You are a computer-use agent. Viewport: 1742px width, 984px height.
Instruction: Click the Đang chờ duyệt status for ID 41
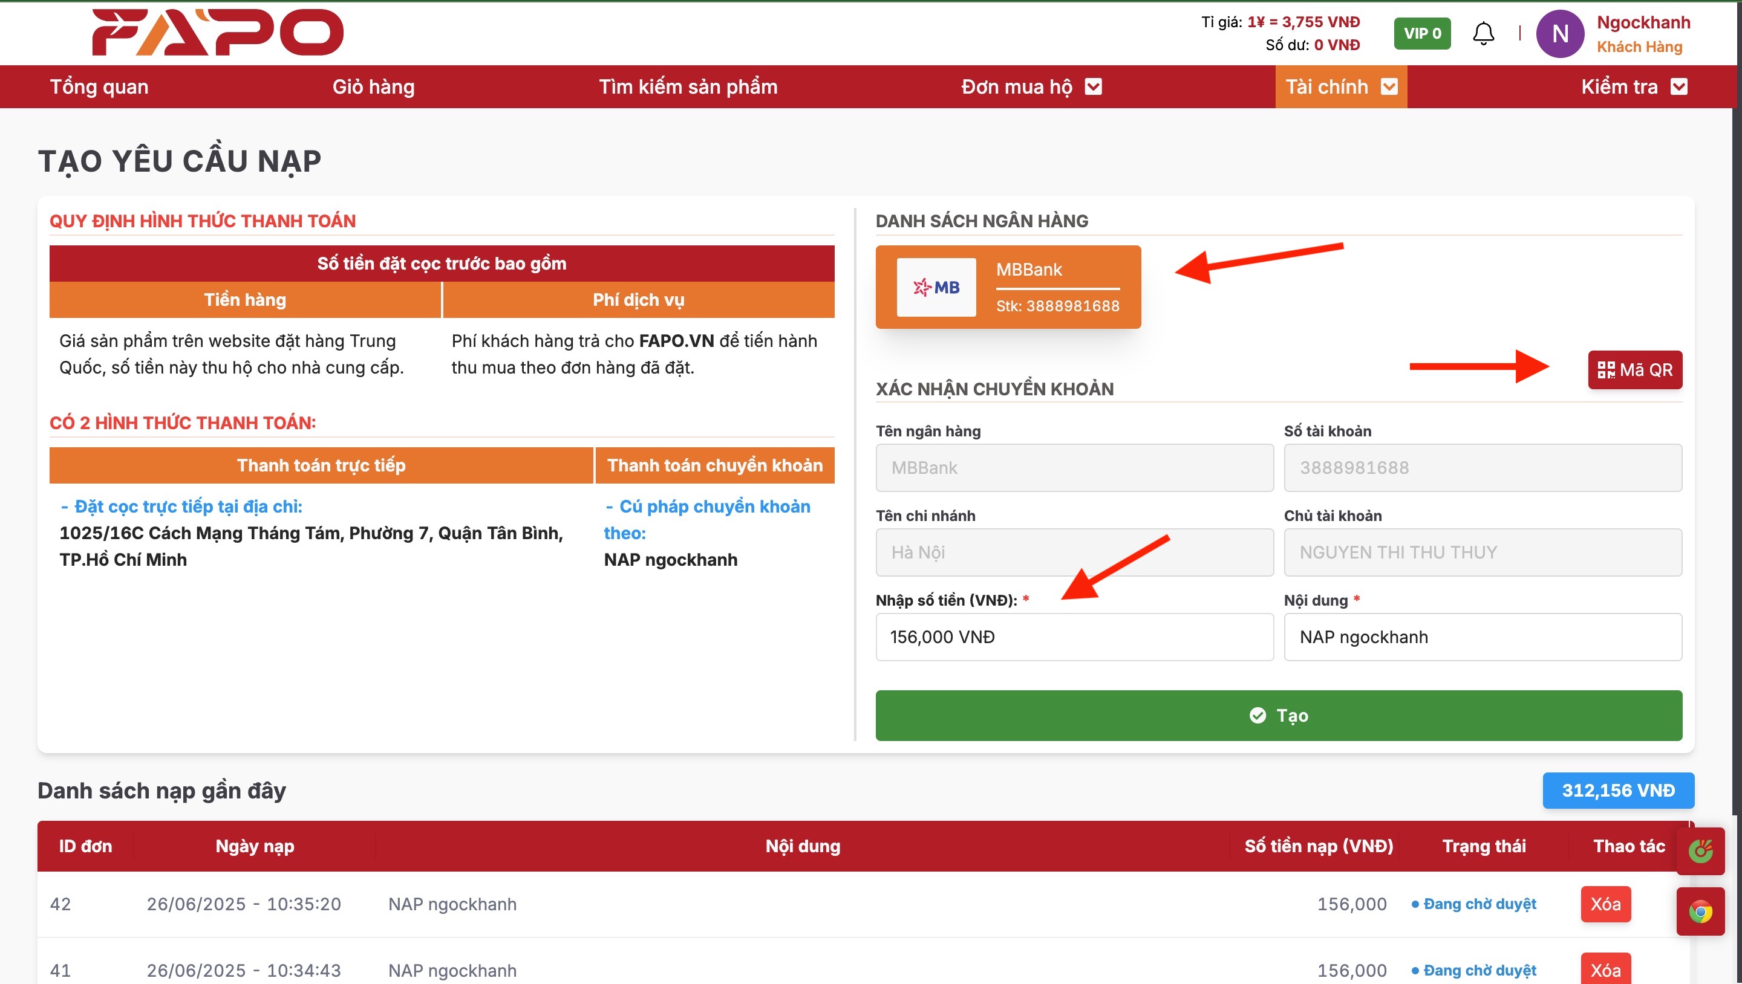click(x=1473, y=970)
